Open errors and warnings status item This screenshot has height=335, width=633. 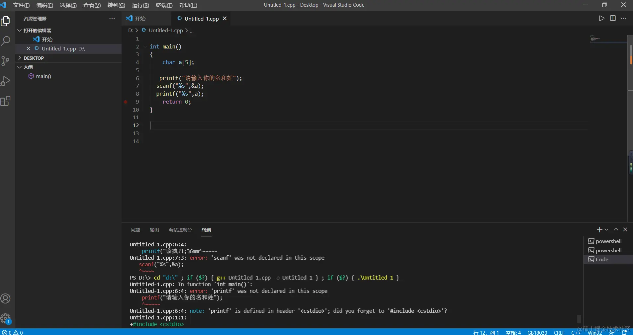coord(12,332)
